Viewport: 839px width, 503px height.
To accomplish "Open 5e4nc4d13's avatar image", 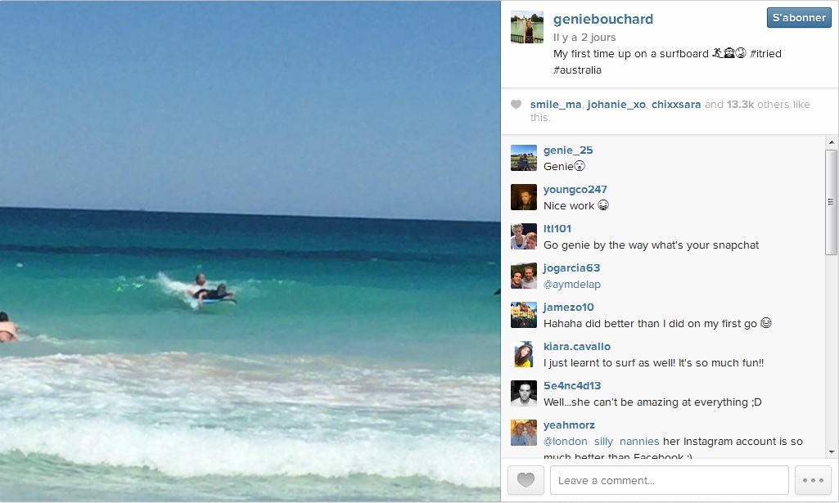I will point(524,393).
